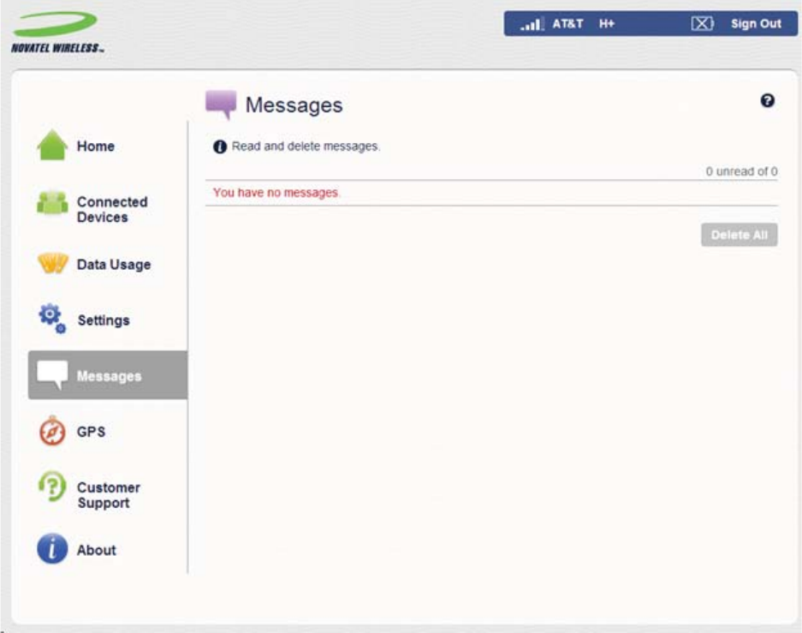Click the info icon beside Read and delete messages
This screenshot has width=802, height=633.
tap(220, 146)
